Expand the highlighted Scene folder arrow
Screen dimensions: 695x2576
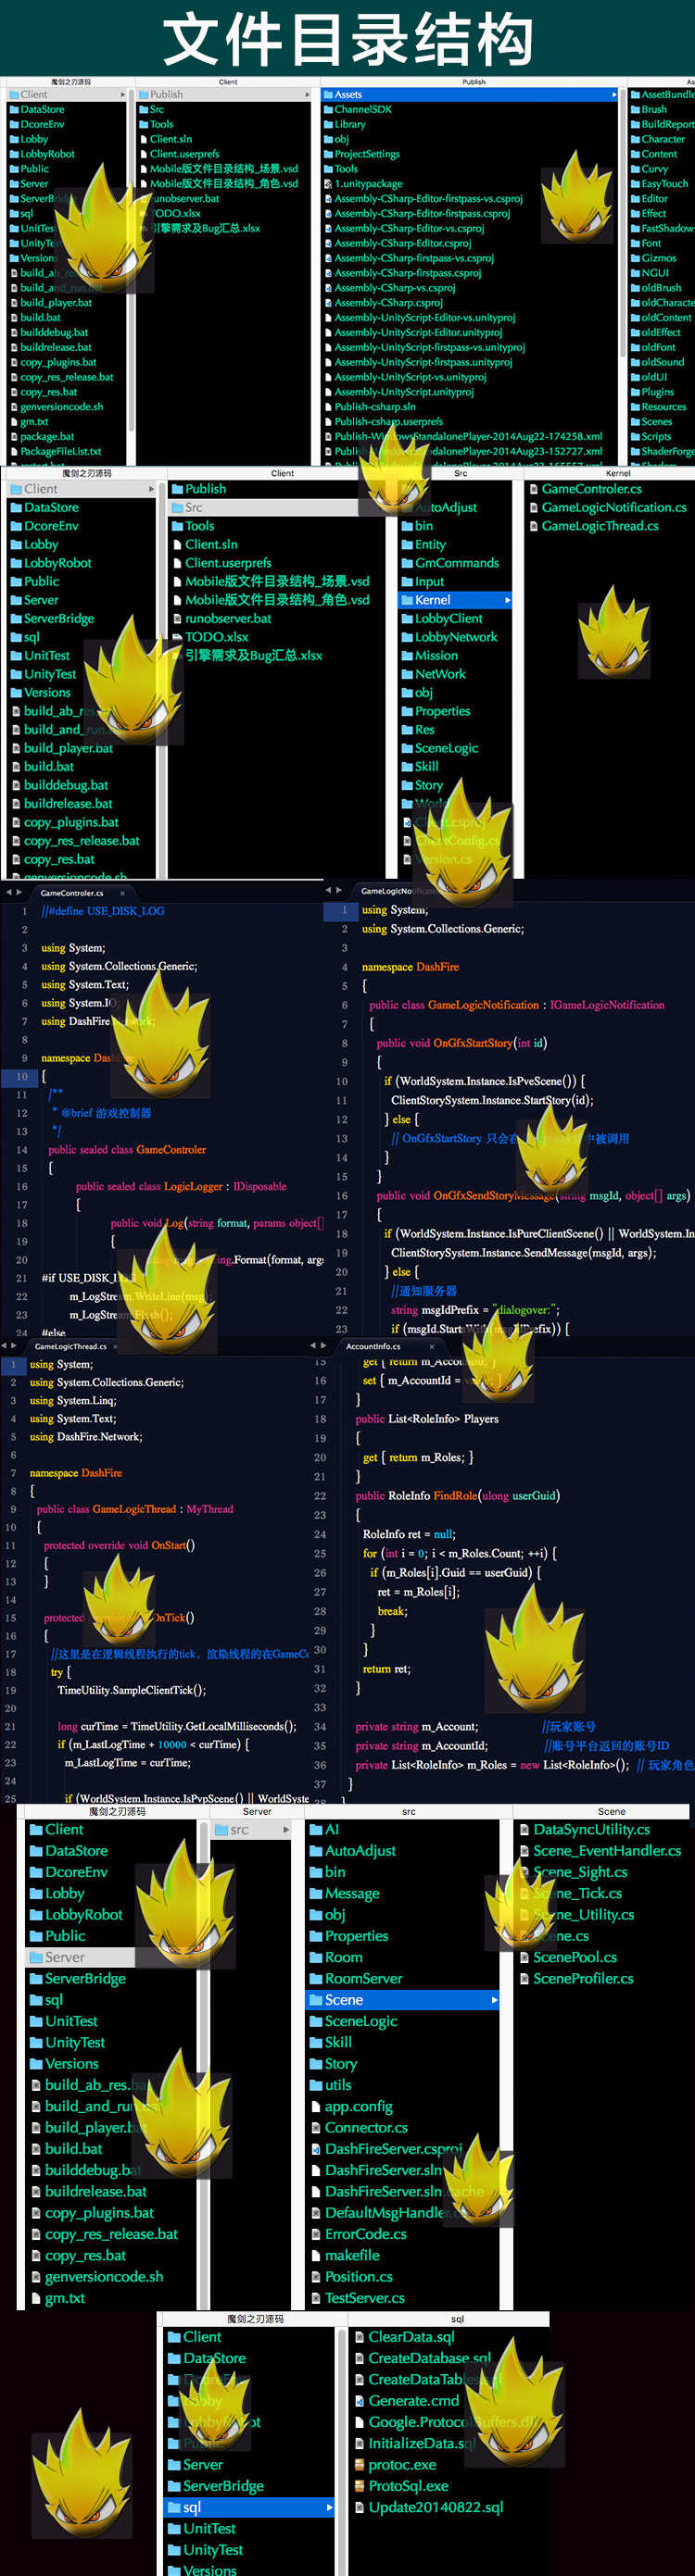(x=494, y=2000)
